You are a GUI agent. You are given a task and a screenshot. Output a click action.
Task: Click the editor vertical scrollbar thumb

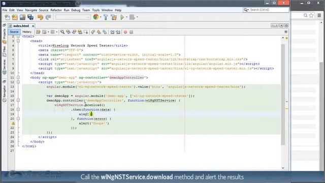283,95
